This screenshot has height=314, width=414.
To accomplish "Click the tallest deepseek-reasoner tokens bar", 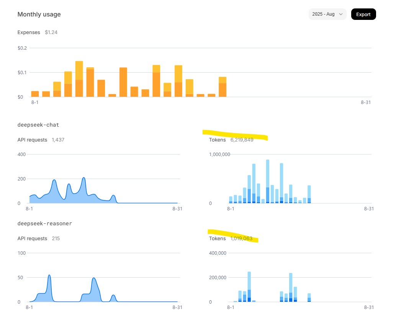I will pyautogui.click(x=249, y=286).
